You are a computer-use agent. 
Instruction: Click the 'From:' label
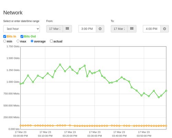point(50,21)
